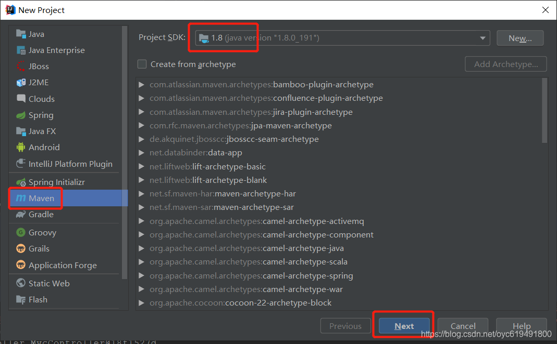Viewport: 557px width, 344px height.
Task: Expand cocoon-22-archetype-block node arrow
Action: (x=141, y=303)
